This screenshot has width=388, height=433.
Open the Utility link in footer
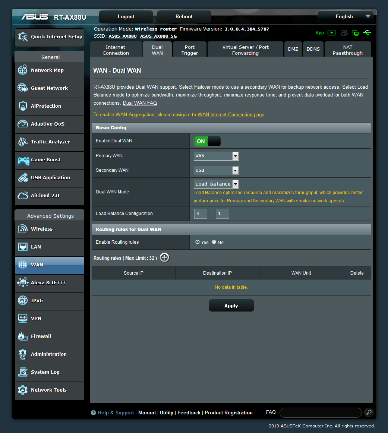(x=167, y=413)
